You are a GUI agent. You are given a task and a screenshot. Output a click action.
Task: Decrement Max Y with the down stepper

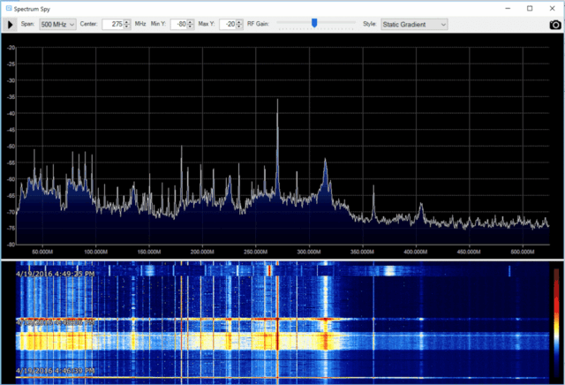(x=241, y=27)
